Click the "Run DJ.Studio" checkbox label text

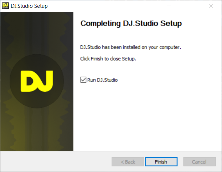coord(102,80)
